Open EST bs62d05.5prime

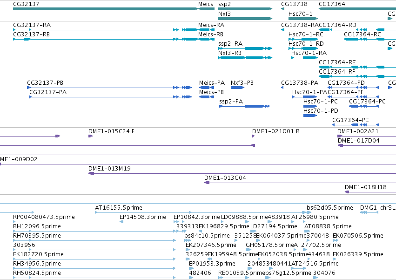330,208
